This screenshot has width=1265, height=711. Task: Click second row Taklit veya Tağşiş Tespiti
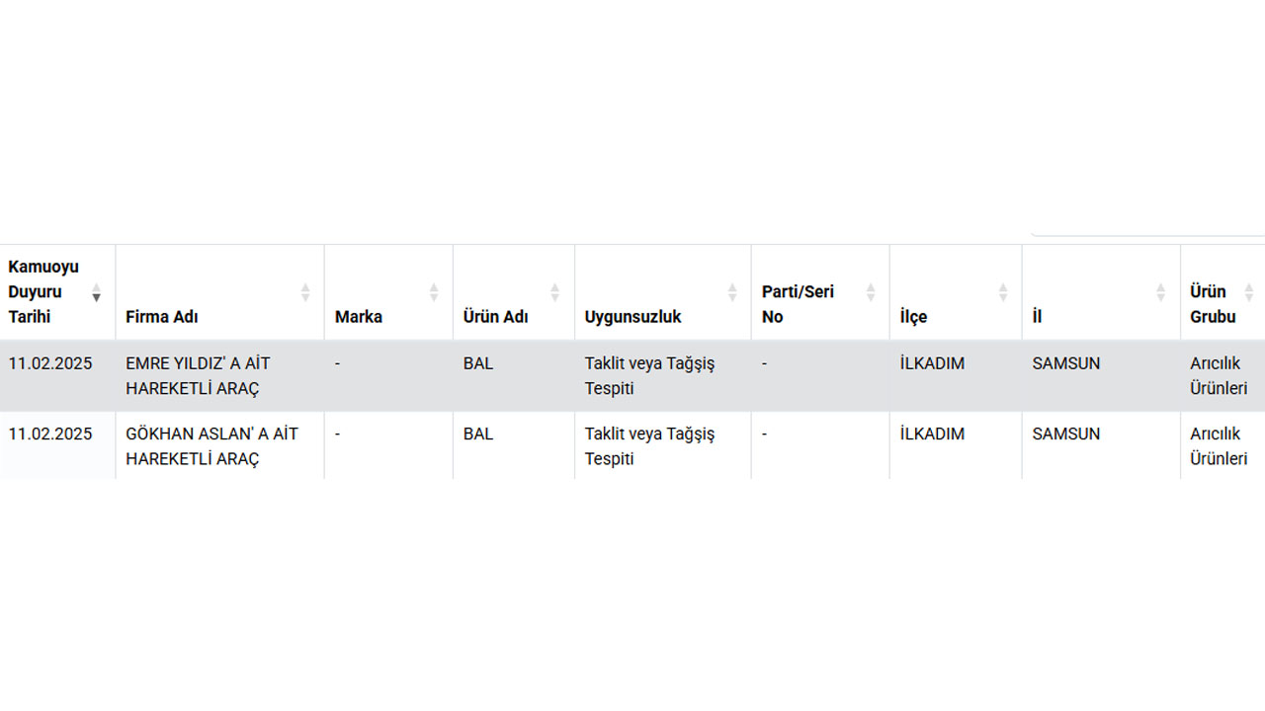click(649, 446)
